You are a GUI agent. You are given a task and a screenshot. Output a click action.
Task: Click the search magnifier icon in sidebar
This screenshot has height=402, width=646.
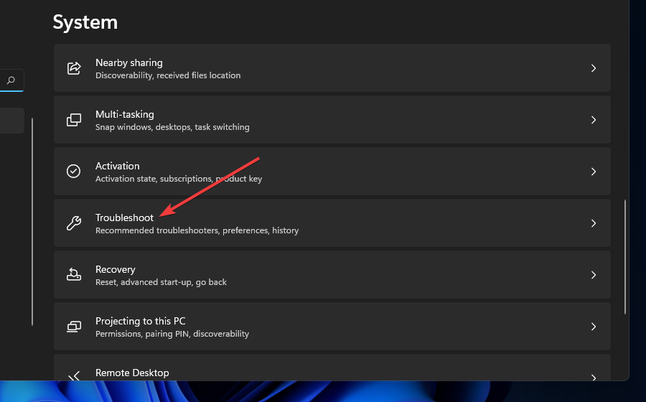point(11,80)
